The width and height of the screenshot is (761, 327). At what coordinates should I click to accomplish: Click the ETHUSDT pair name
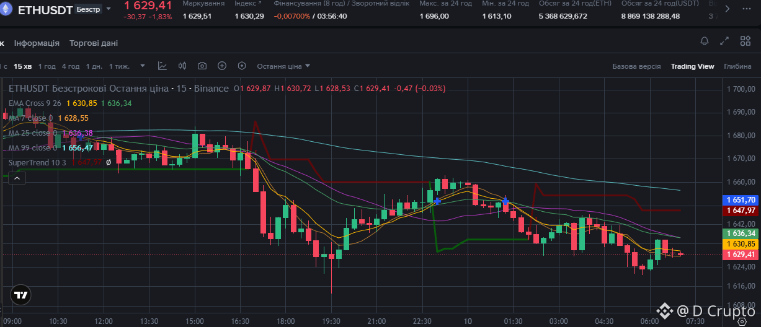point(45,10)
